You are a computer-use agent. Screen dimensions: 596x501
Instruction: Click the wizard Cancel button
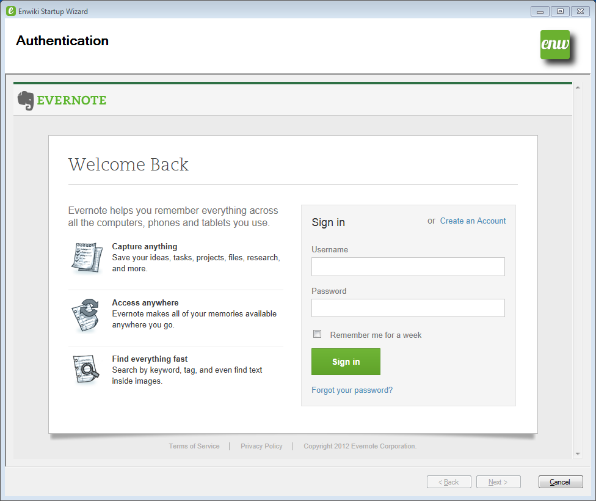[x=560, y=482]
